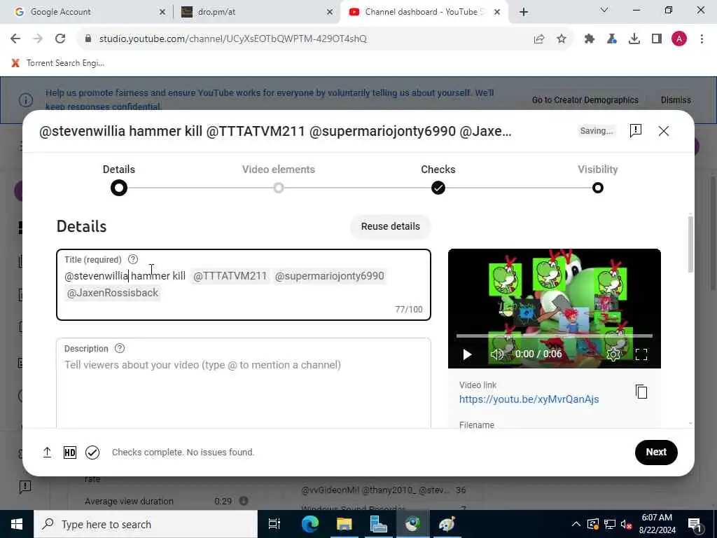Open the Chrome profile avatar A
Screen dimensions: 717x538
(x=679, y=39)
